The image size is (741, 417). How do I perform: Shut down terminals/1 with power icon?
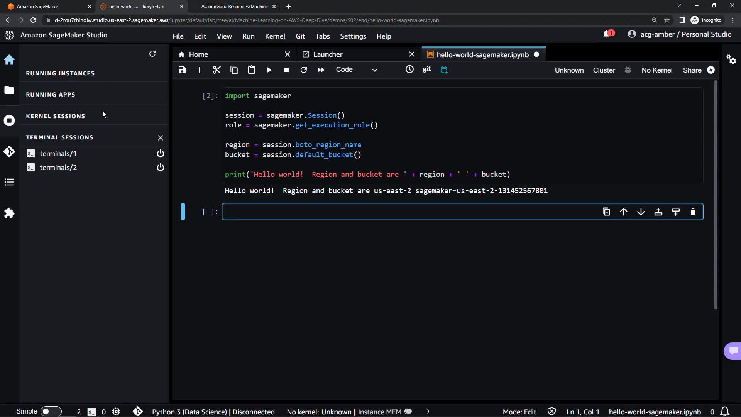tap(161, 154)
